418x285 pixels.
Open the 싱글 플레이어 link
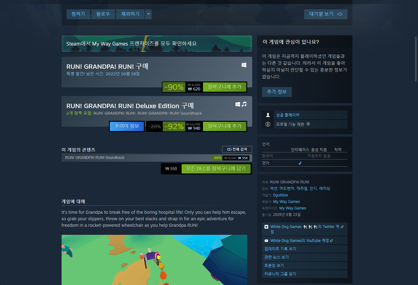(288, 115)
